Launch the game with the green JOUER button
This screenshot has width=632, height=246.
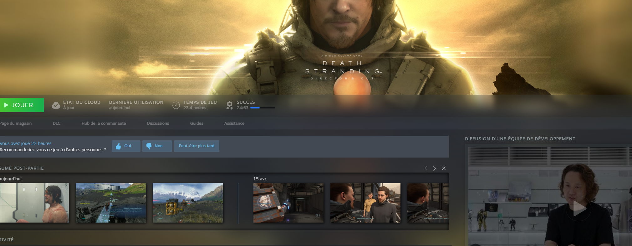pos(22,105)
